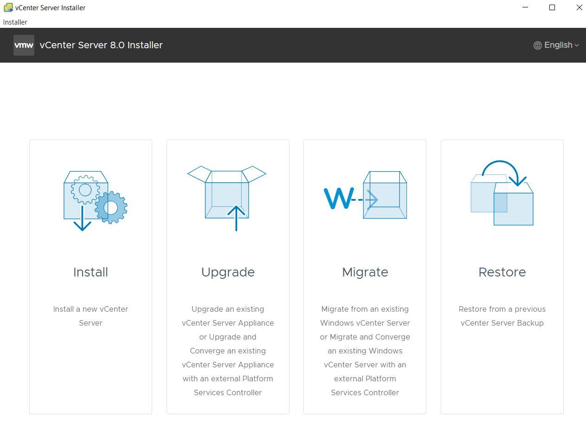Maximize the installer window
586x430 pixels.
tap(552, 7)
